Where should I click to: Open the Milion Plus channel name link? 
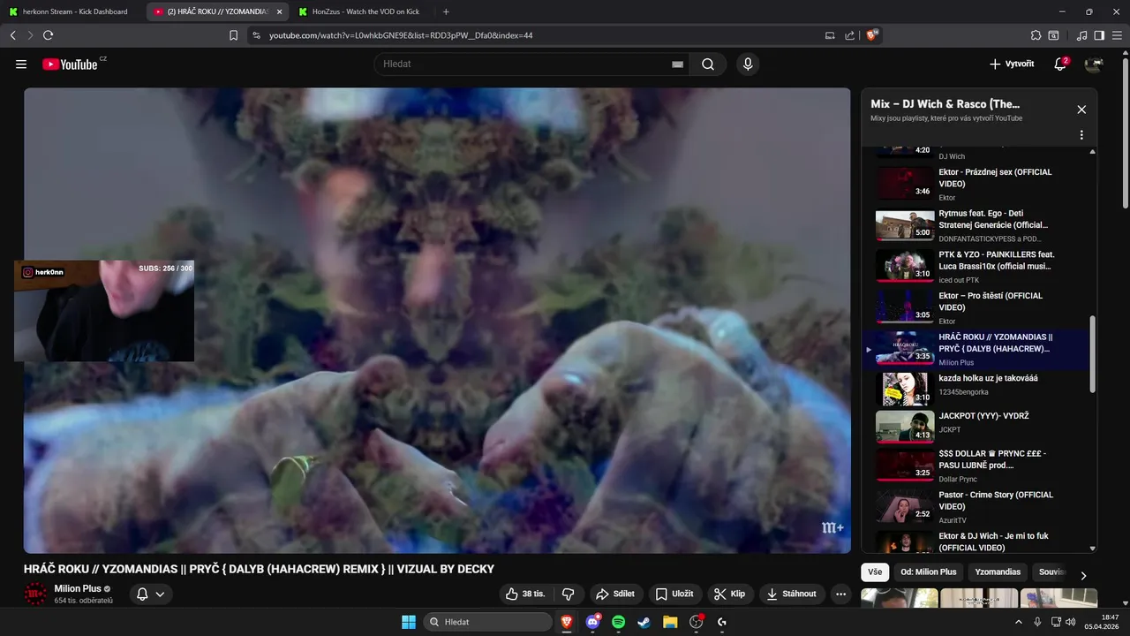click(x=78, y=588)
